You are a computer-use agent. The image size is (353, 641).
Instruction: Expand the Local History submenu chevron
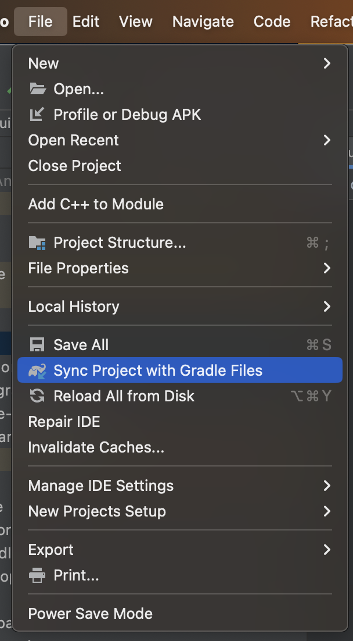(x=327, y=307)
